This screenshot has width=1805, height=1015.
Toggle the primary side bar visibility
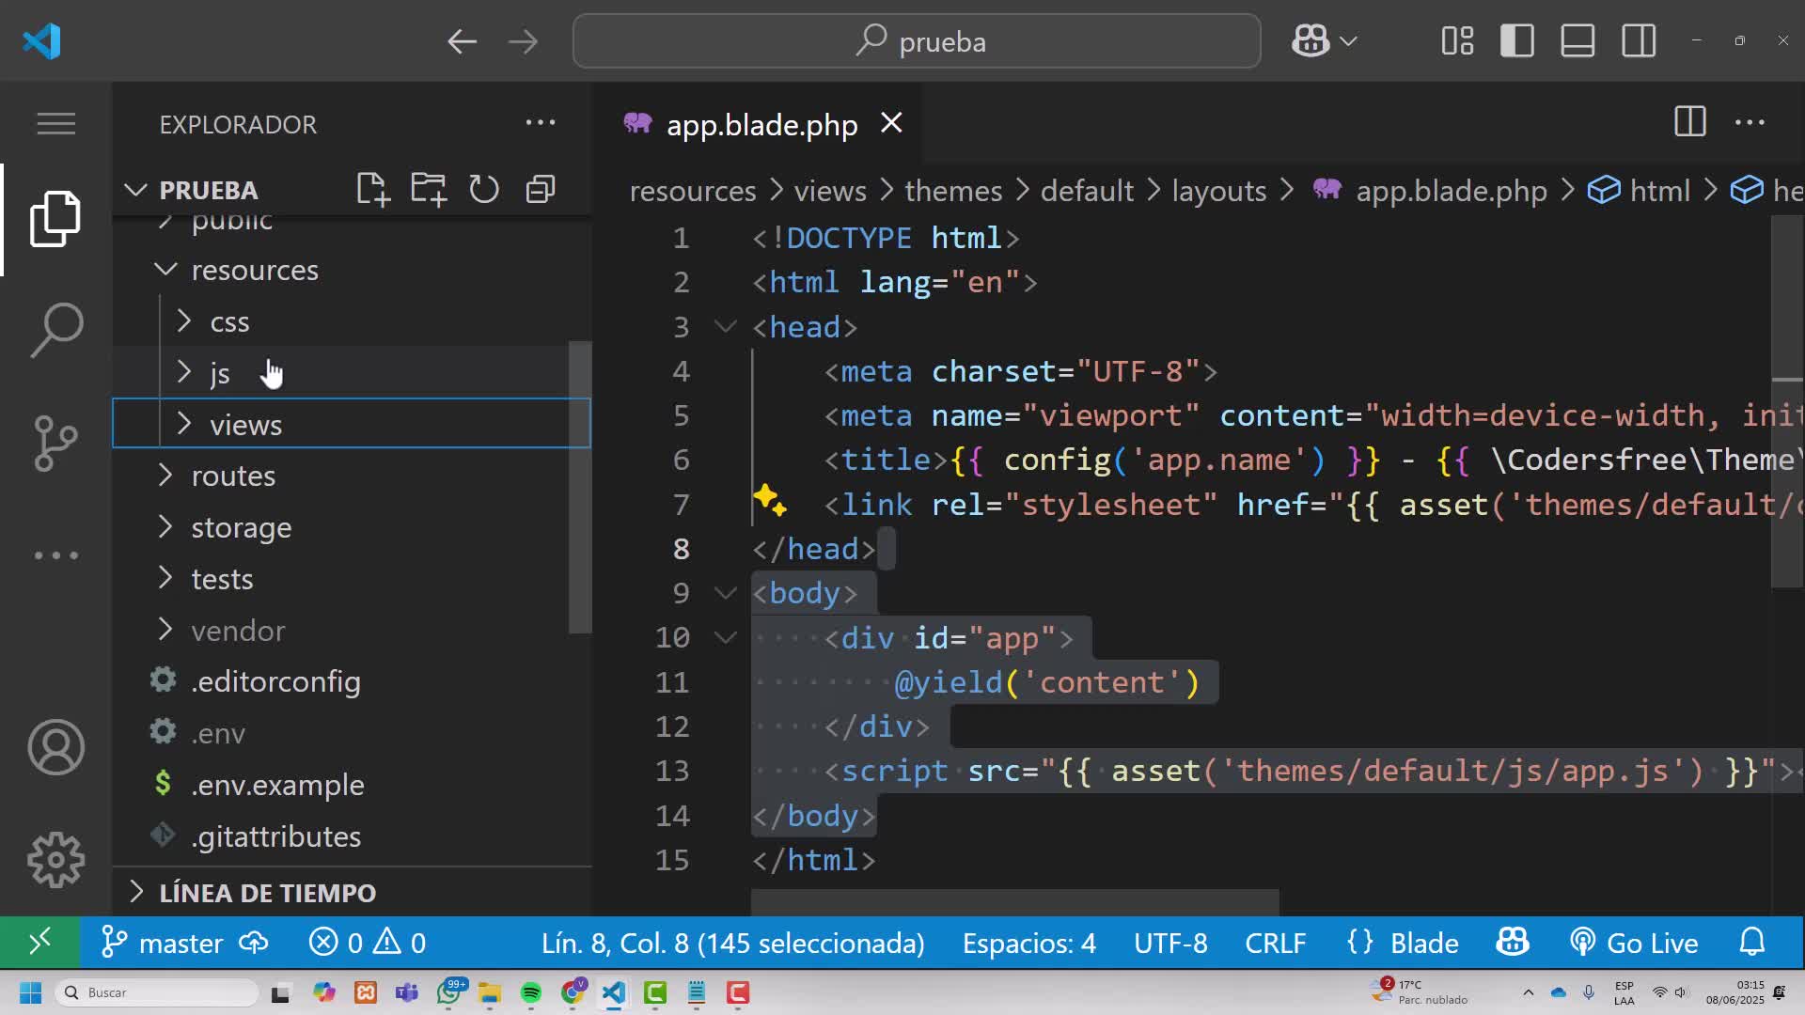coord(1517,41)
